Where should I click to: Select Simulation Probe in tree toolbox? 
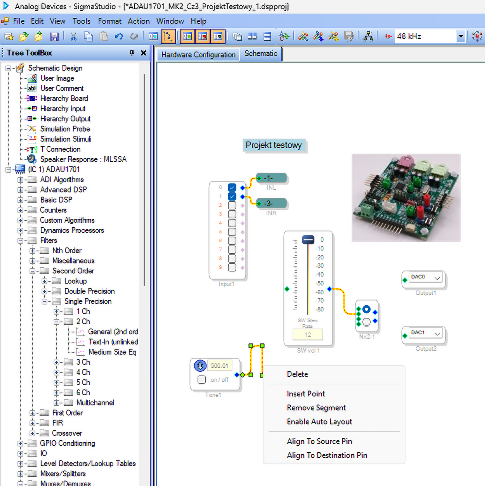[65, 129]
